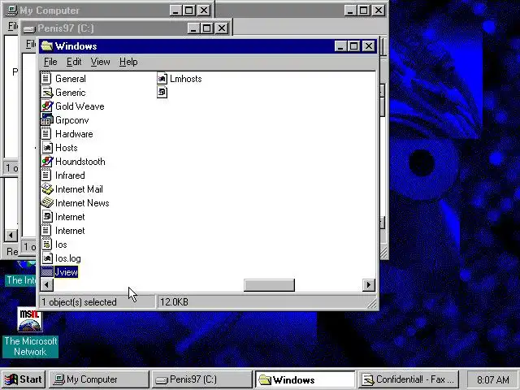520x390 pixels.
Task: Click the Windows taskbar button
Action: point(305,379)
